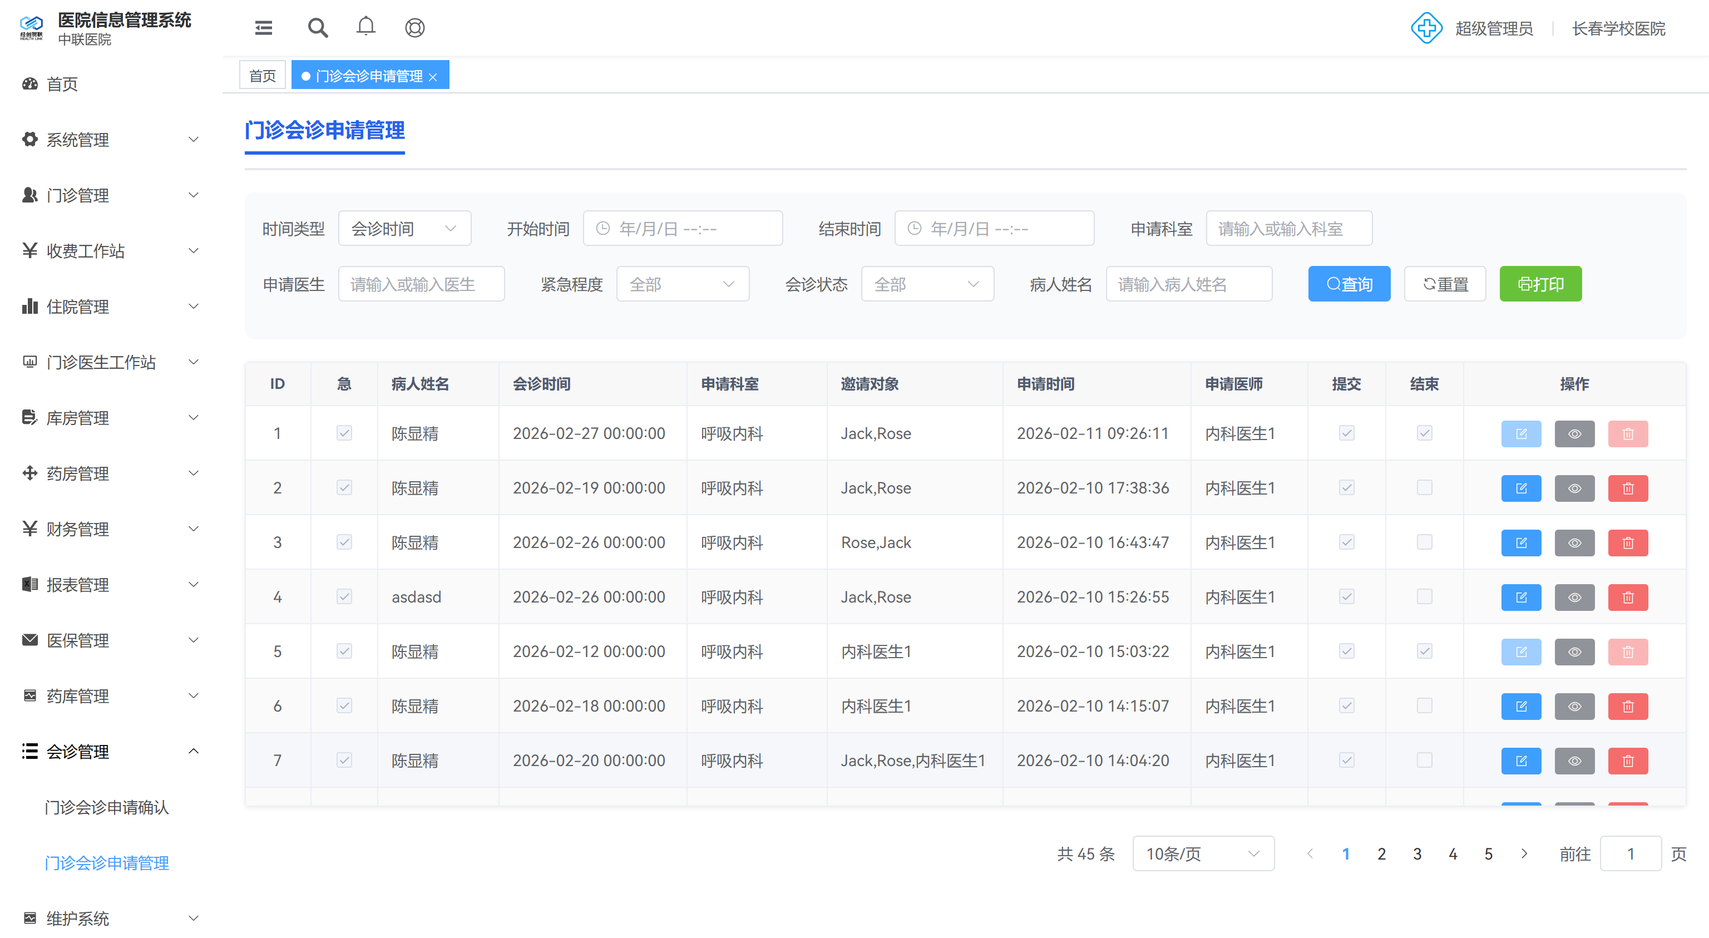Toggle the 提交 checkbox for row 7
This screenshot has height=938, width=1709.
1346,759
